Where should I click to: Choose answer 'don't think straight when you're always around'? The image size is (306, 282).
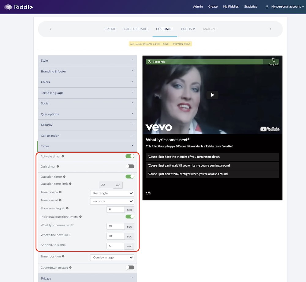pos(212,174)
